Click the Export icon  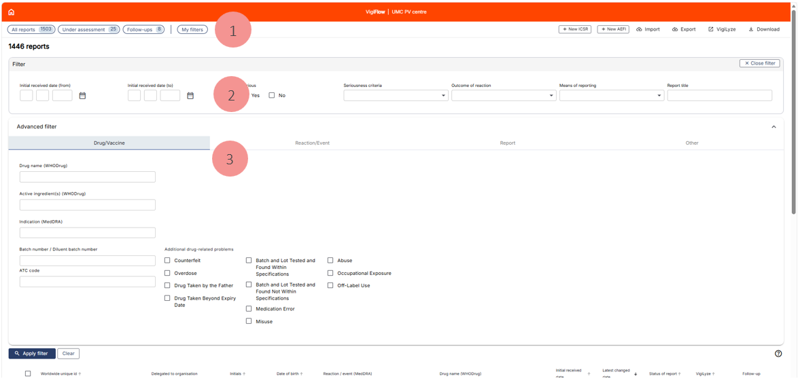[x=675, y=30]
